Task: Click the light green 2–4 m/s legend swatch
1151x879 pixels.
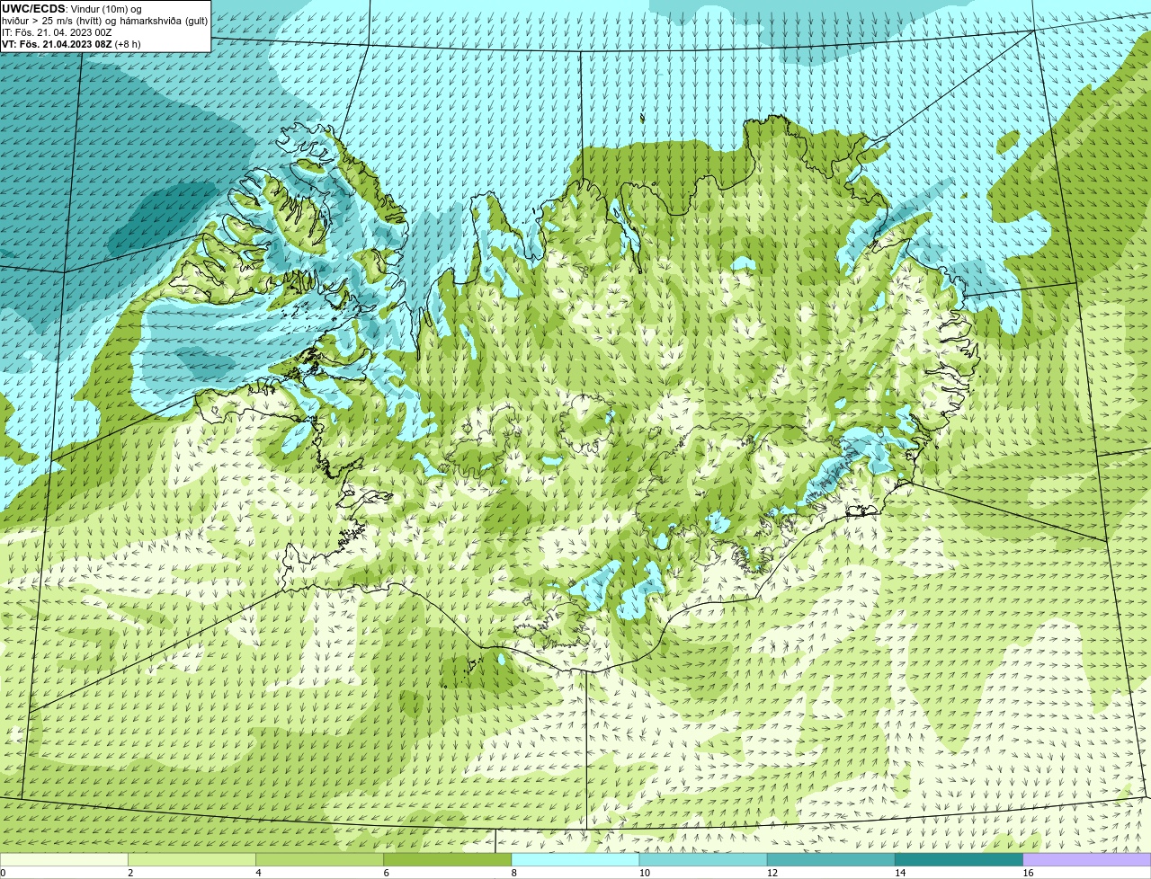Action: pyautogui.click(x=192, y=860)
